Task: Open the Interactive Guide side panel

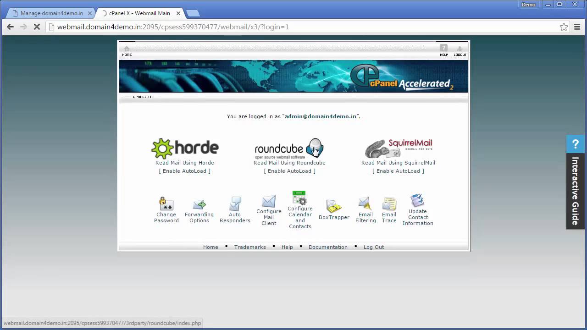Action: [x=576, y=191]
